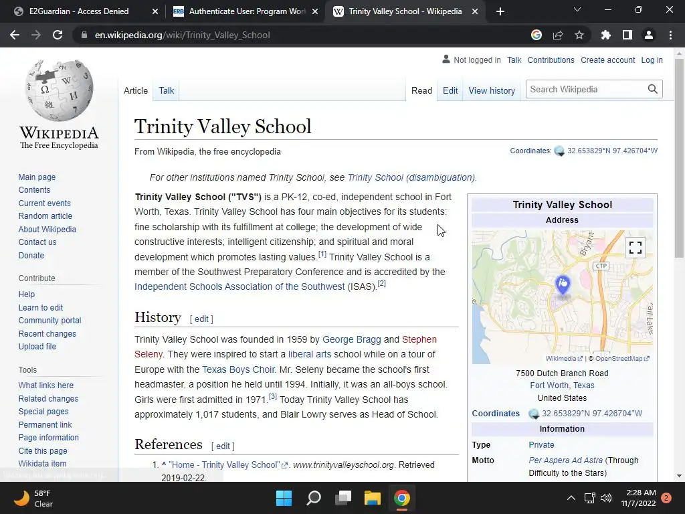Screen dimensions: 685x514
Task: Open the Chrome profile avatar icon
Action: click(649, 35)
